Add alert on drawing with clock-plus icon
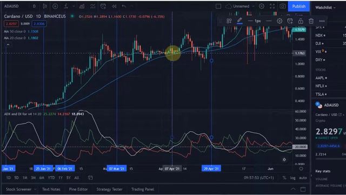Screen dimensions: 346x195 [290, 21]
